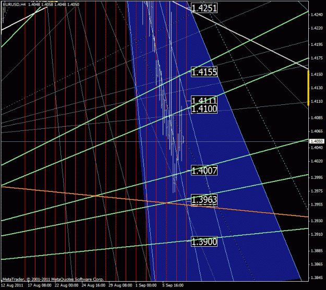326x290 pixels.
Task: Click 1.4110 on the price scale
Action: (x=317, y=102)
